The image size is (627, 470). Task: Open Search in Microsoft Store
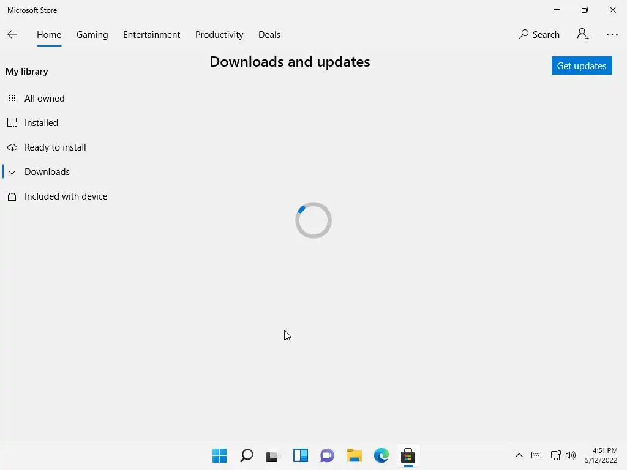point(539,35)
